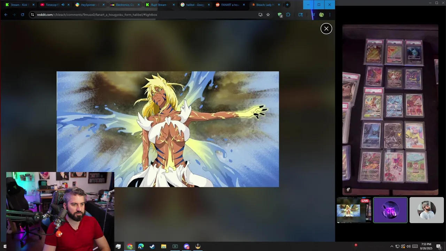Select the bearded man avatar thumbnail
The height and width of the screenshot is (251, 446).
click(x=426, y=210)
